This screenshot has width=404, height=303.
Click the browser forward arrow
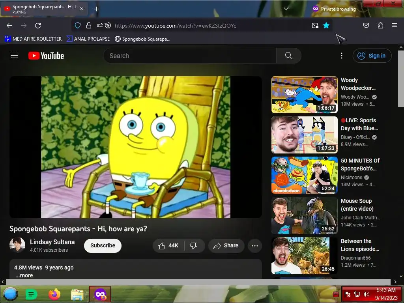coord(24,26)
